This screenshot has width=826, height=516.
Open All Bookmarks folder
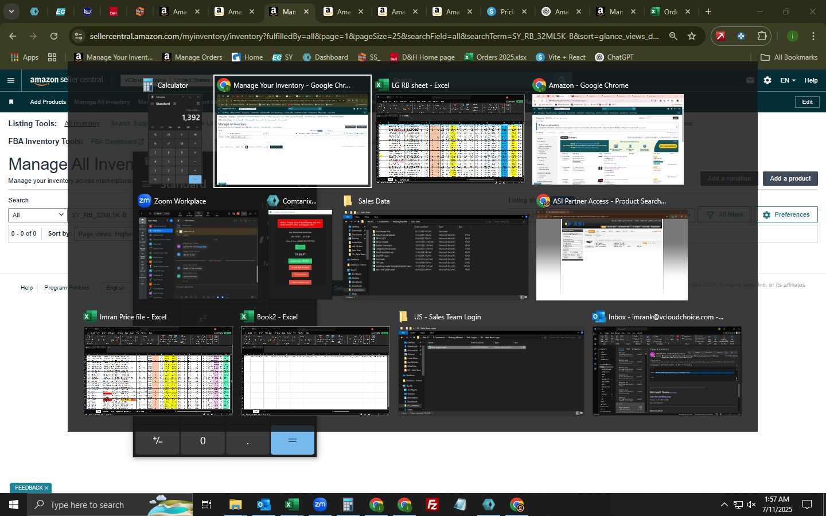click(789, 57)
